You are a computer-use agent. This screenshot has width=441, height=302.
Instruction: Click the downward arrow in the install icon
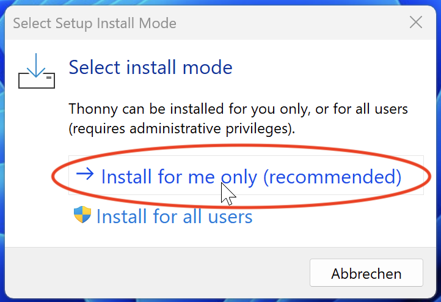click(36, 65)
